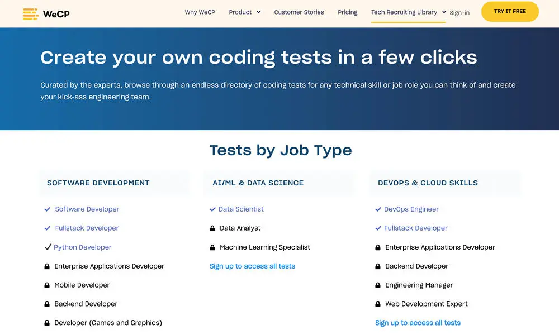Open the Customer Stories page

pos(299,11)
